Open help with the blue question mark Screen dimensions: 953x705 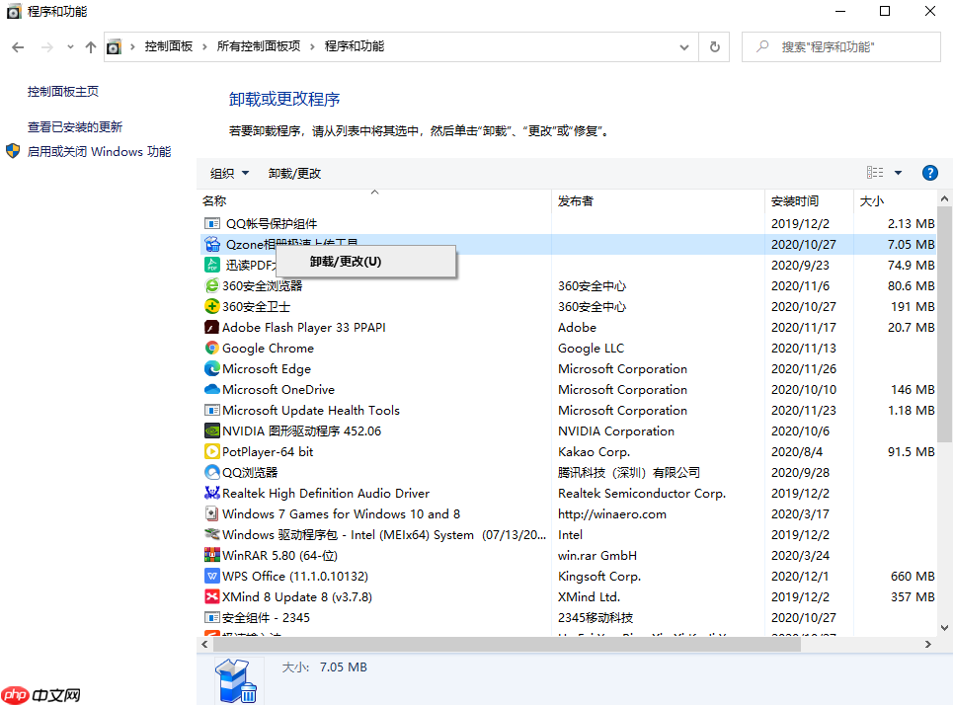(930, 173)
